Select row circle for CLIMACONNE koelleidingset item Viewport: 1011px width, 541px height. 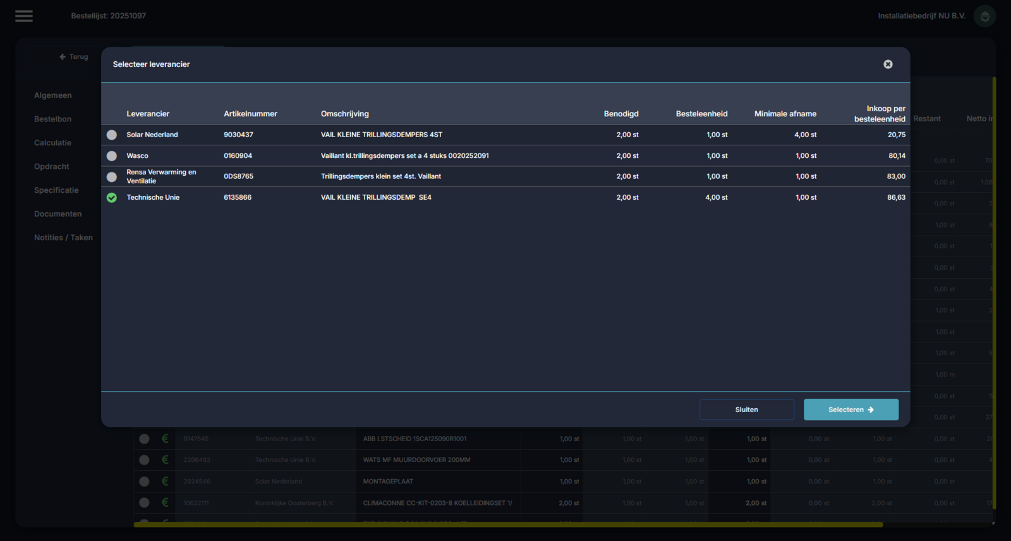pos(144,503)
